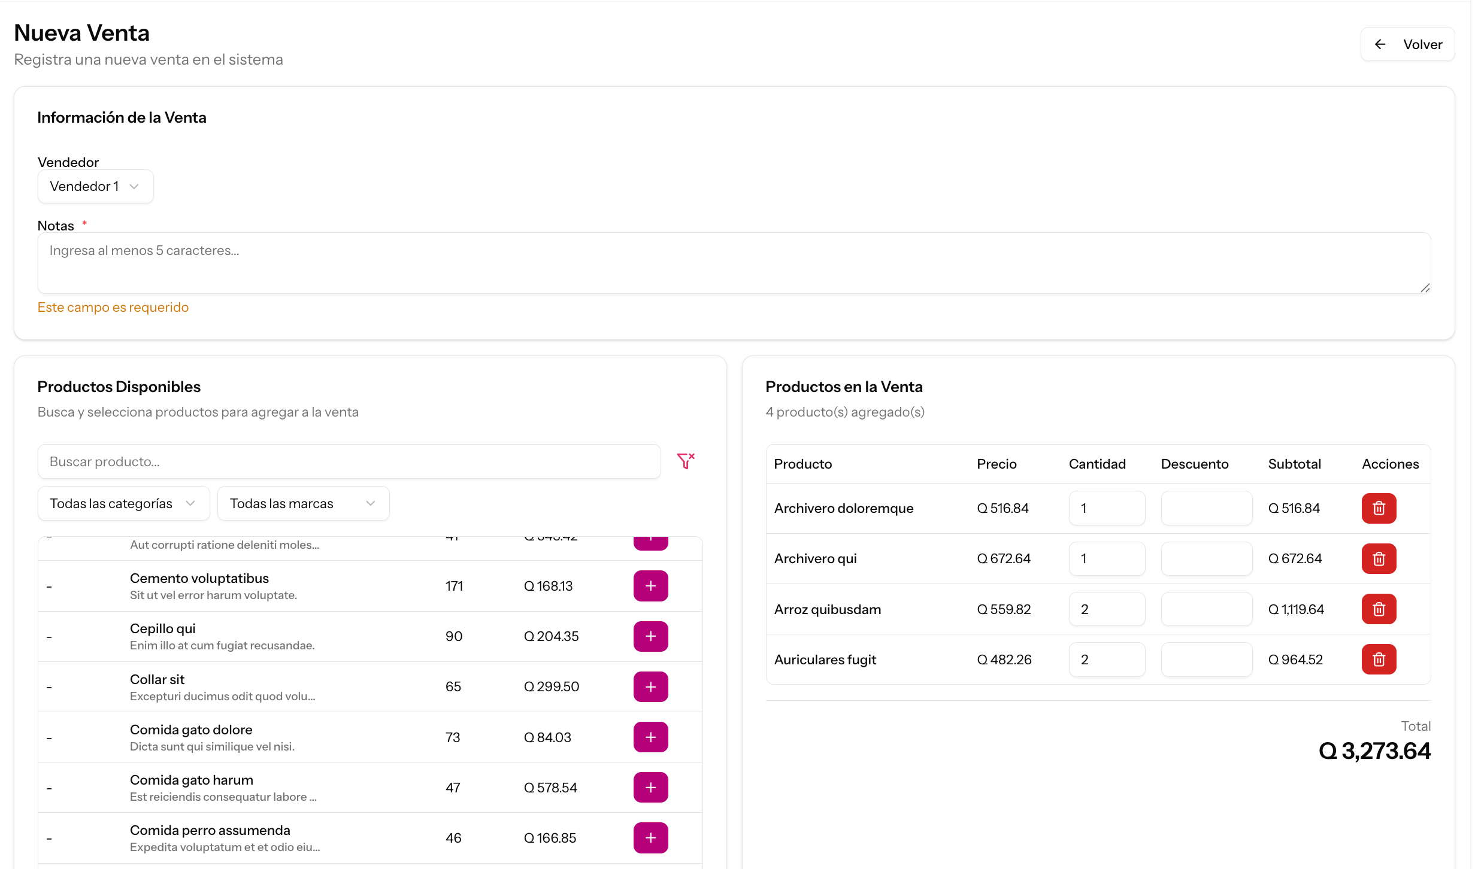The width and height of the screenshot is (1478, 869).
Task: Add Comida gato dolore to sale
Action: [650, 737]
